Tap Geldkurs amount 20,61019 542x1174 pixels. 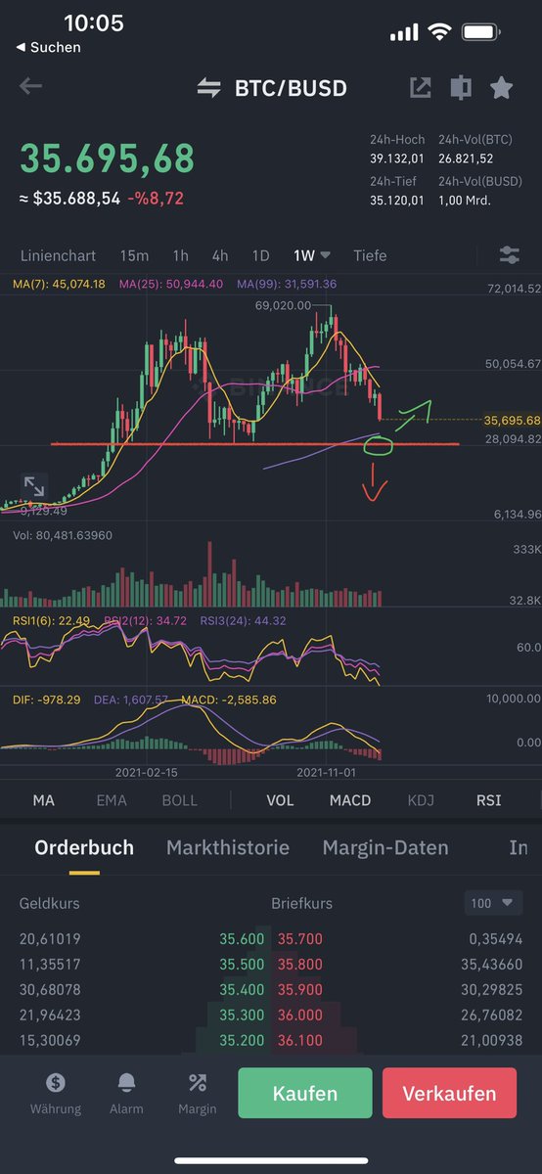point(52,938)
